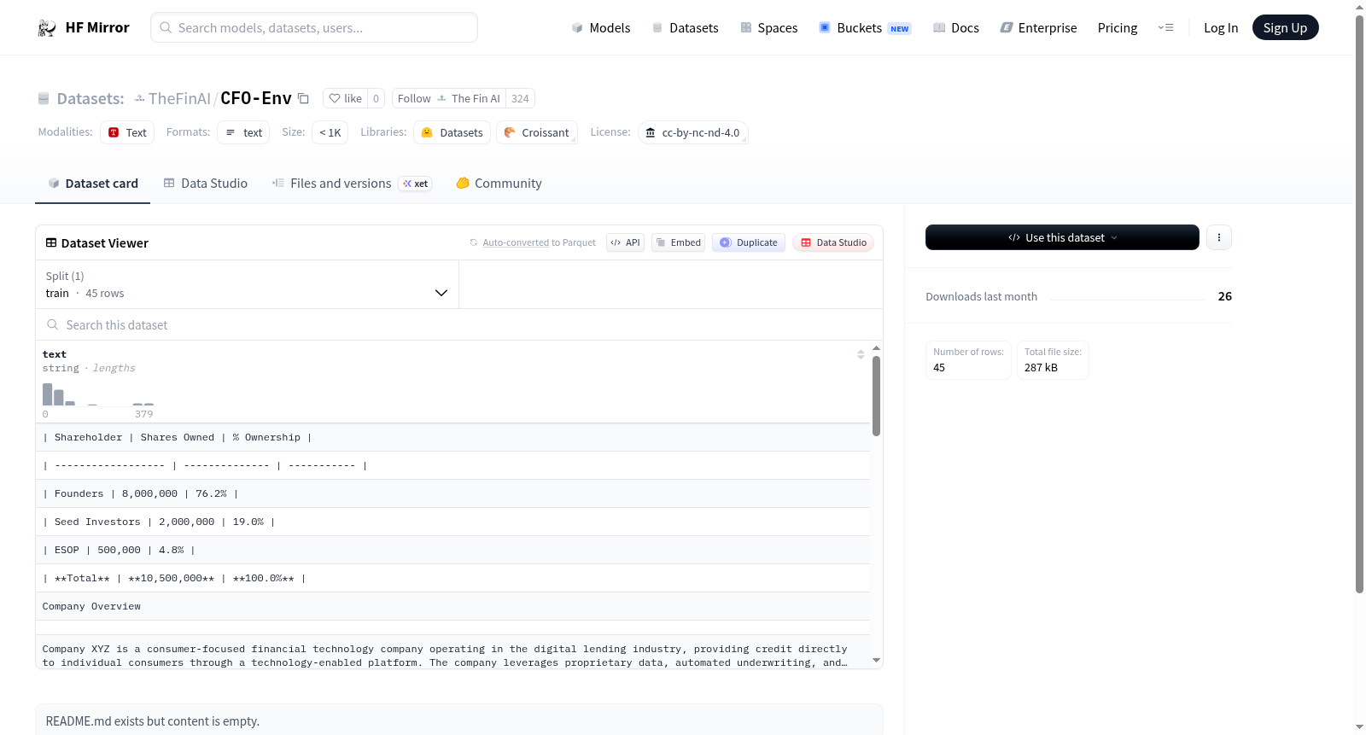The height and width of the screenshot is (735, 1366).
Task: Open the Community tab
Action: pos(499,184)
